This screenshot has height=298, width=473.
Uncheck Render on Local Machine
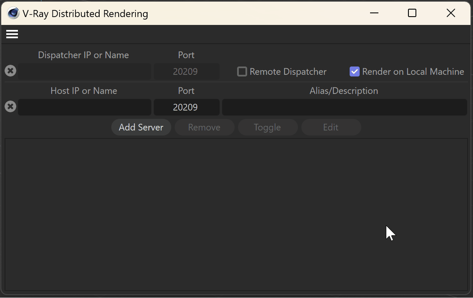point(355,71)
